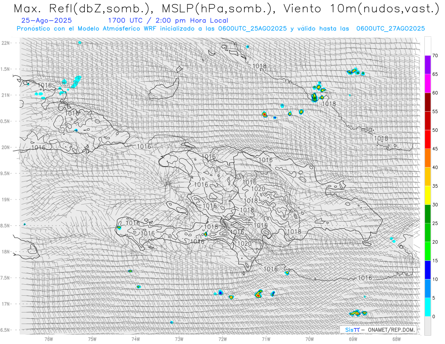The width and height of the screenshot is (445, 344).
Task: Click the "69W" longitude axis label
Action: point(353,339)
